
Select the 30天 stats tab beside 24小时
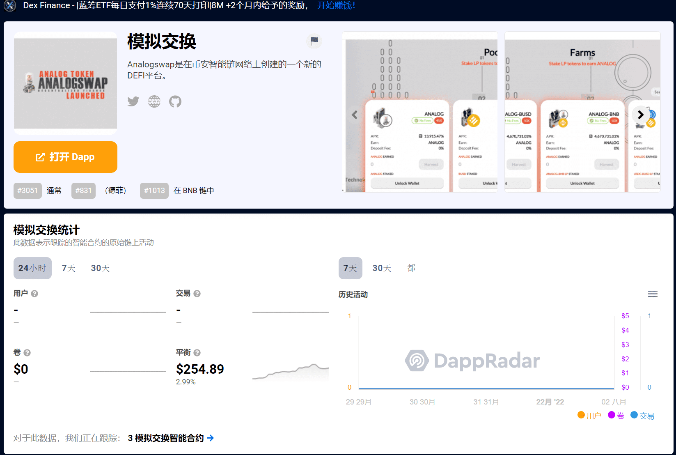point(100,268)
